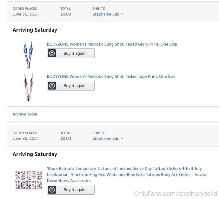
Task: Click the reorder icon for Patriotic Temporary Tattoos
Action: [x=52, y=190]
